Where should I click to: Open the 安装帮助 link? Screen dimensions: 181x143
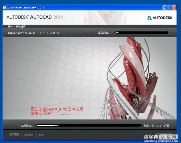(14, 135)
